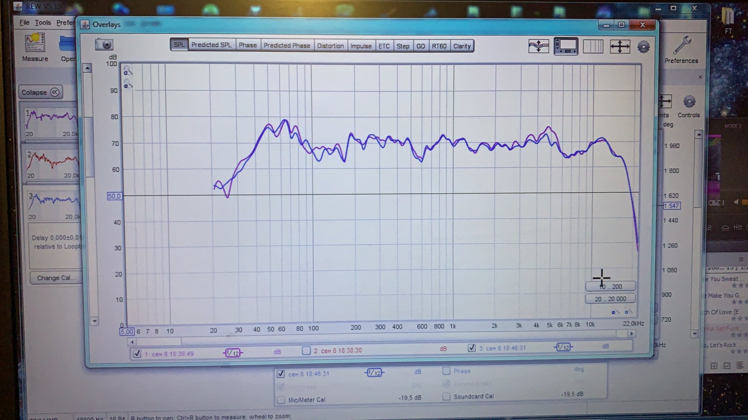Open the Tools menu

[43, 22]
